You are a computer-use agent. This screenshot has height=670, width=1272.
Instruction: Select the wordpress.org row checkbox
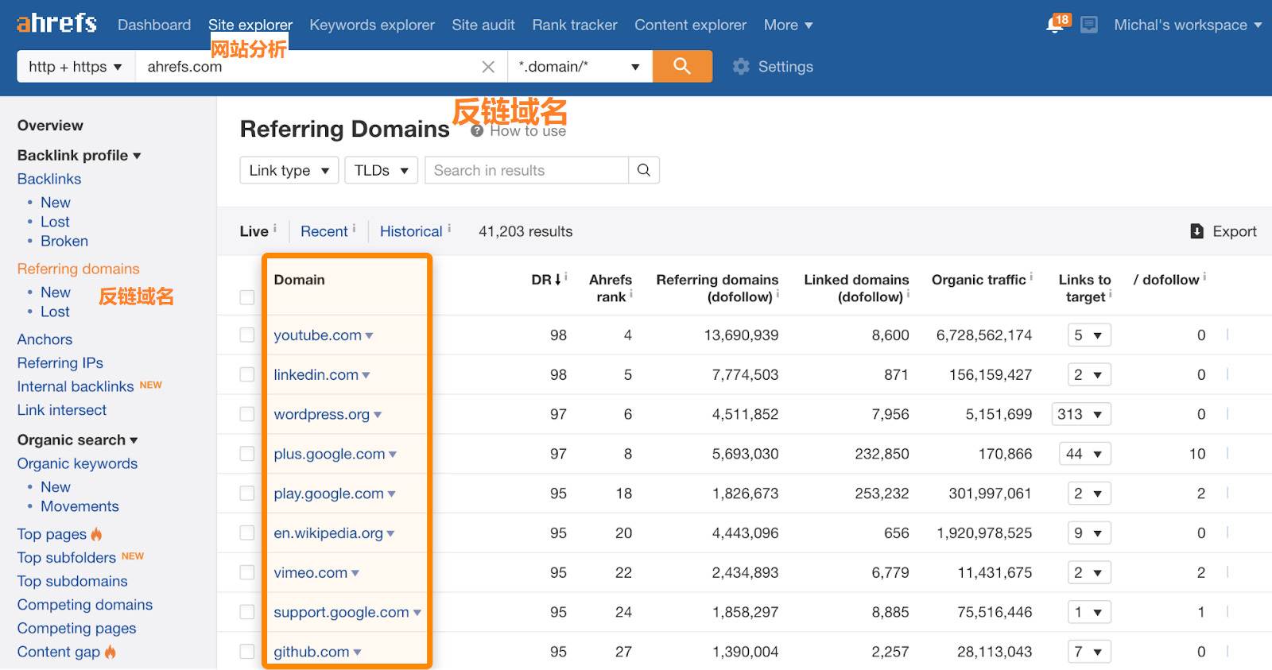247,414
